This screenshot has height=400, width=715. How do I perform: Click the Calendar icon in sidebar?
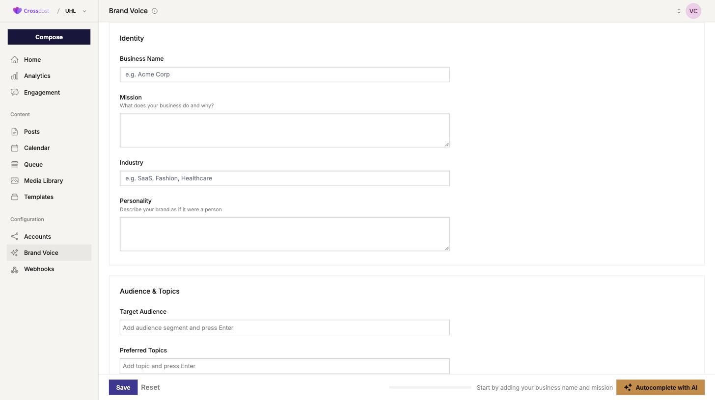point(15,148)
